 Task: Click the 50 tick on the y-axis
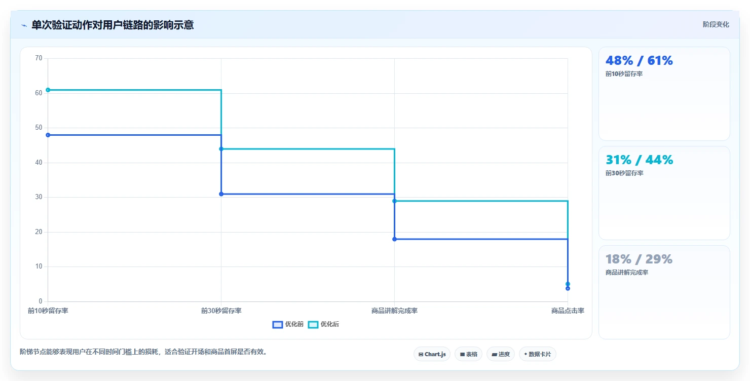point(39,128)
